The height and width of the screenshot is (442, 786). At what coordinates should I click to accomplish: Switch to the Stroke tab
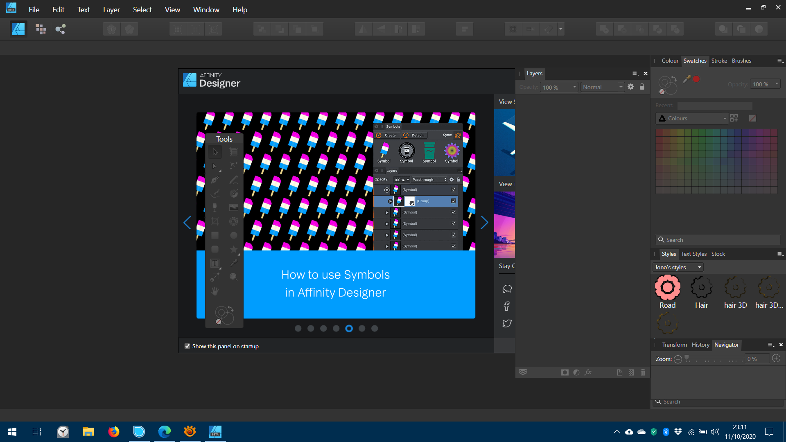[x=719, y=61]
